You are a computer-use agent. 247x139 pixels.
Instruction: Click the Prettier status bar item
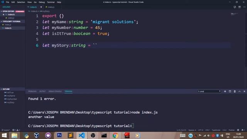pos(232,130)
